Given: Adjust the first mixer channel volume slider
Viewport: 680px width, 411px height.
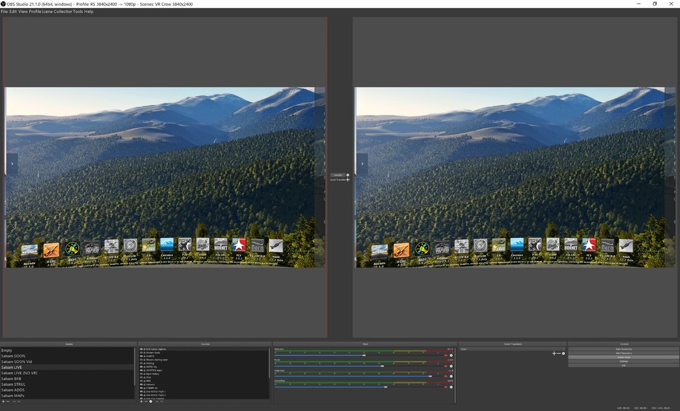Looking at the screenshot, I should [364, 355].
